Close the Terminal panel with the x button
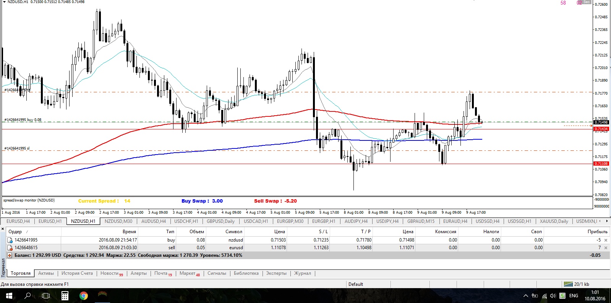The height and width of the screenshot is (303, 611). tap(3, 229)
